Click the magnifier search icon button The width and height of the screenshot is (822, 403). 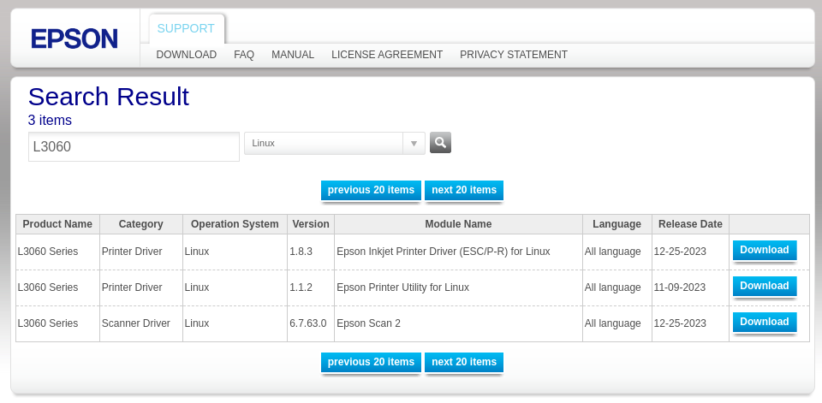[x=440, y=143]
